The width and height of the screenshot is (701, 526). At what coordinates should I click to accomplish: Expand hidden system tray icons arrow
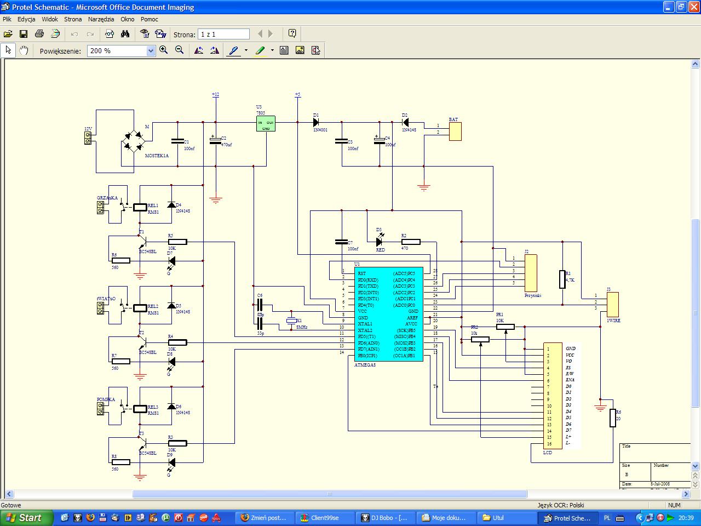pos(639,518)
